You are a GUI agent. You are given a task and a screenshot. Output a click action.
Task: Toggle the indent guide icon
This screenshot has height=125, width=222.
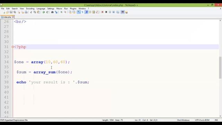point(86,12)
